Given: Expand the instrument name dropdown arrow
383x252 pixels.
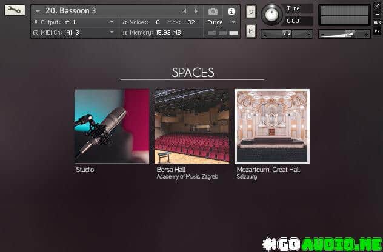Looking at the screenshot, I should [x=38, y=11].
